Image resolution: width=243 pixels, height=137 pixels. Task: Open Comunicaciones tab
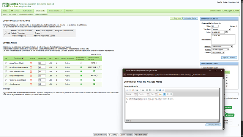[56, 11]
